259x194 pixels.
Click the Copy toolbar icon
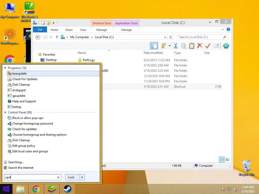coord(184,46)
